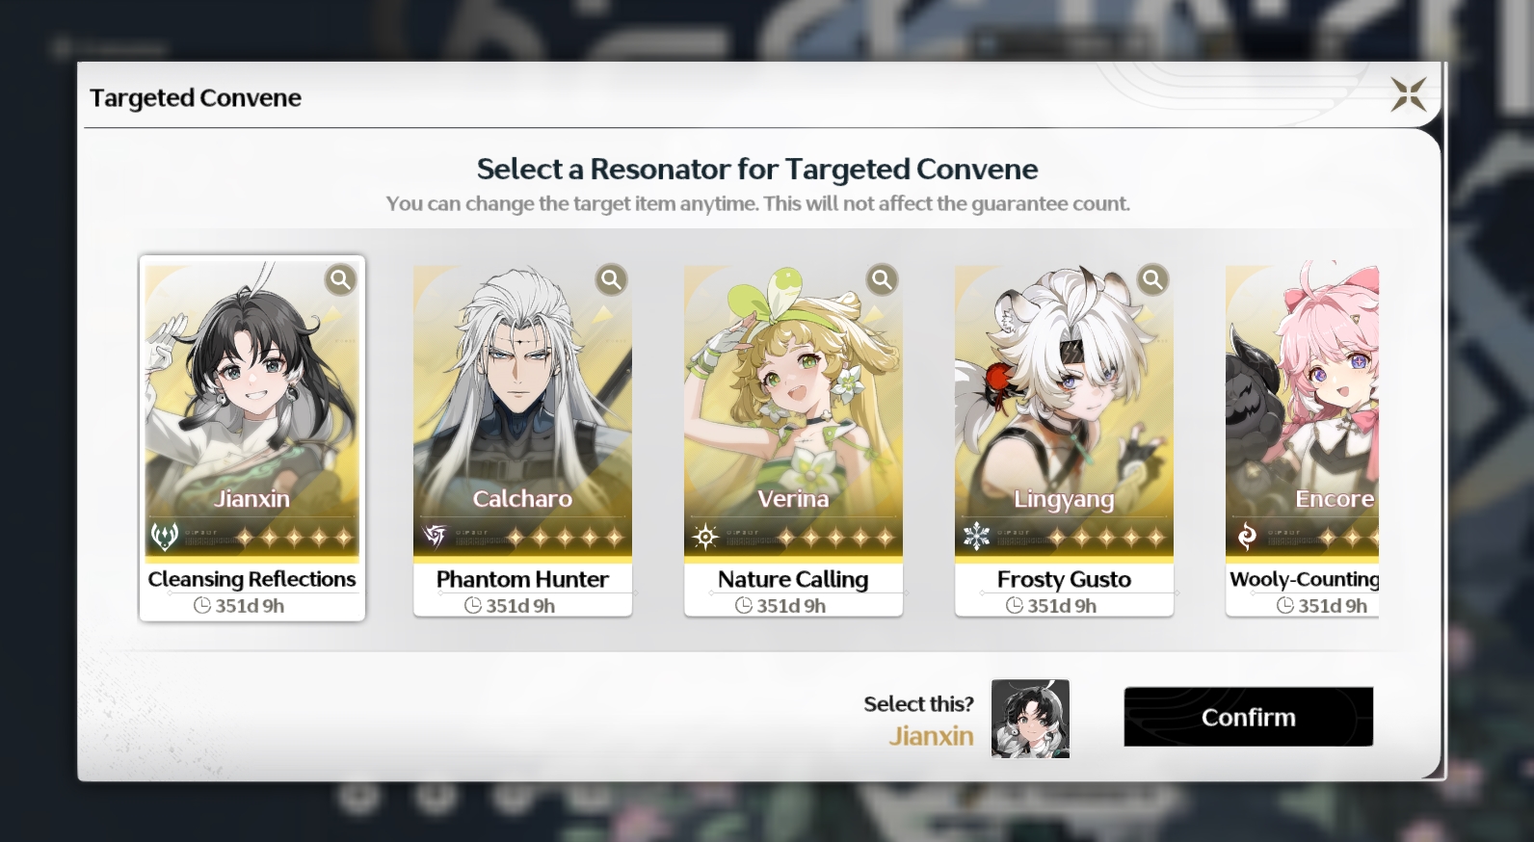
Task: Click Verina's Spectro element icon
Action: coord(705,536)
